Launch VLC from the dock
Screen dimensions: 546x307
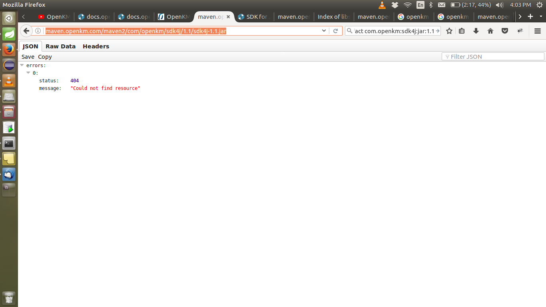pos(9,81)
